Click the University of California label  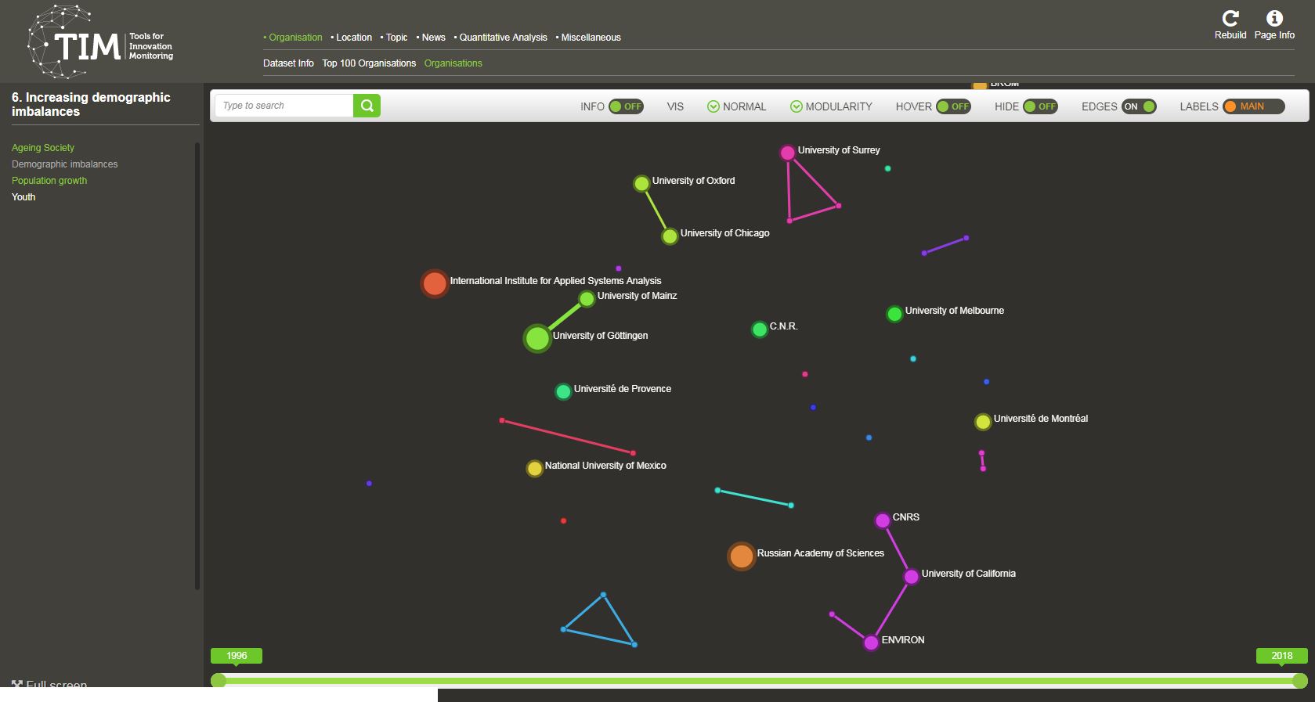968,574
